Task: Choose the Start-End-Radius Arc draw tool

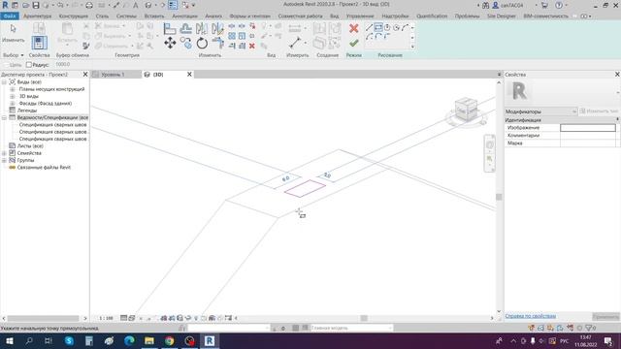Action: tap(405, 27)
